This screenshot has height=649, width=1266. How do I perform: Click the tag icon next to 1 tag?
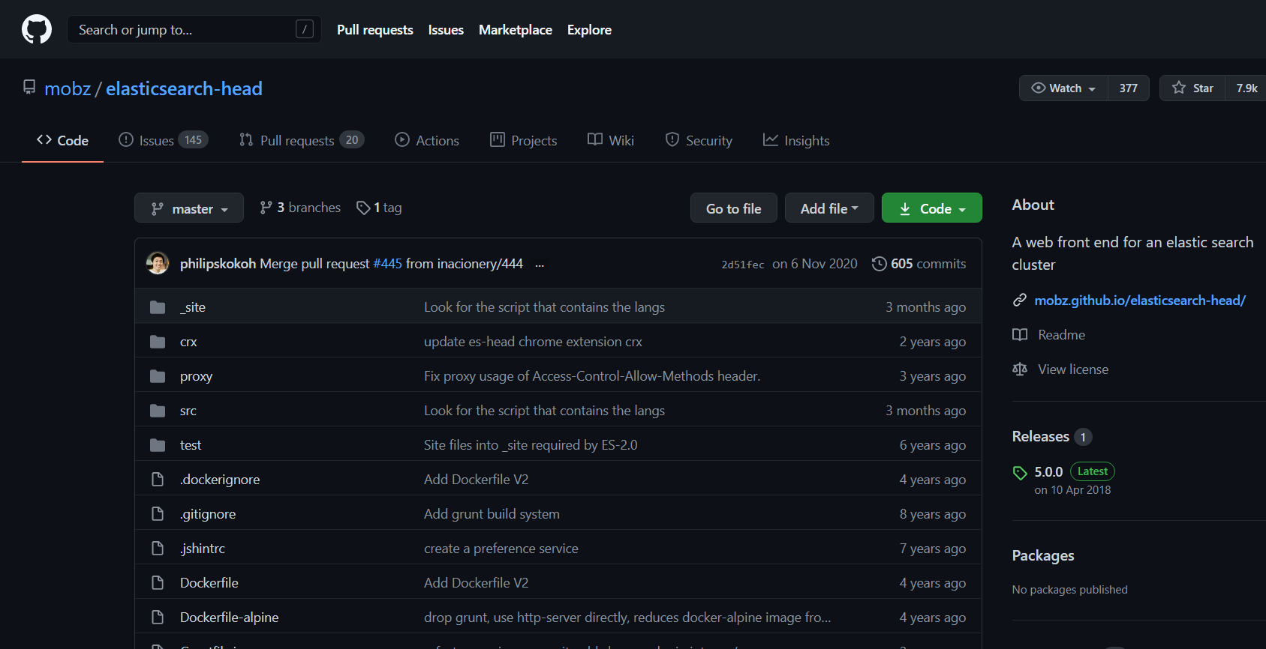(x=363, y=208)
